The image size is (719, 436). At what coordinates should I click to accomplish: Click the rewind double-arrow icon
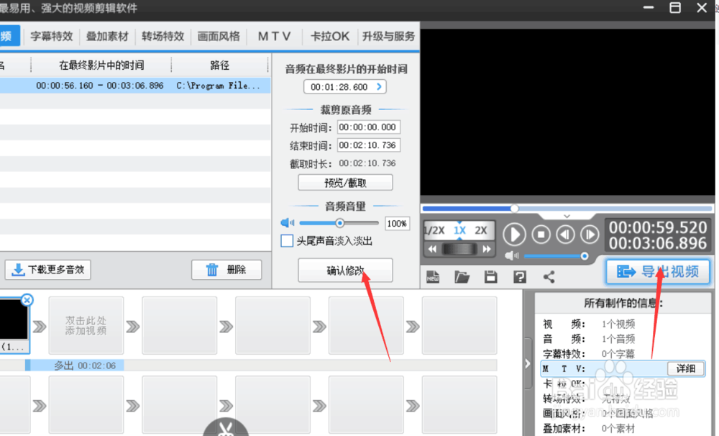(x=432, y=249)
